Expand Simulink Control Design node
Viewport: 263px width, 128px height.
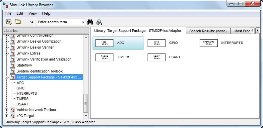click(6, 36)
